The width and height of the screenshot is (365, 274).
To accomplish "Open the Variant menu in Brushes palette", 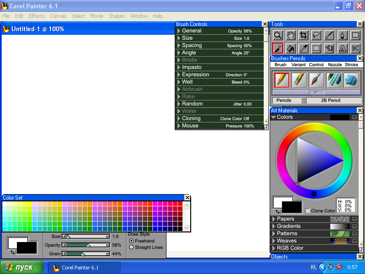I will (x=299, y=65).
